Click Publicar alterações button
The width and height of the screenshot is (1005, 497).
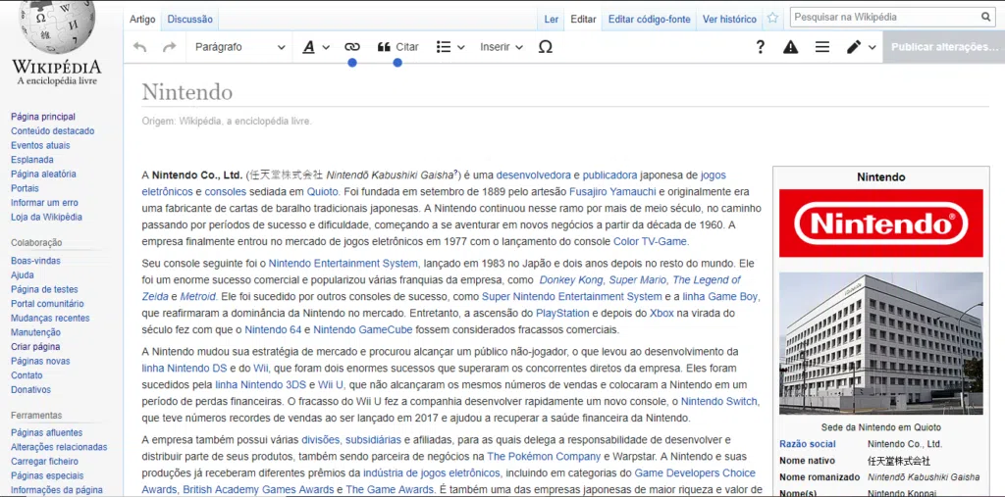tap(944, 47)
